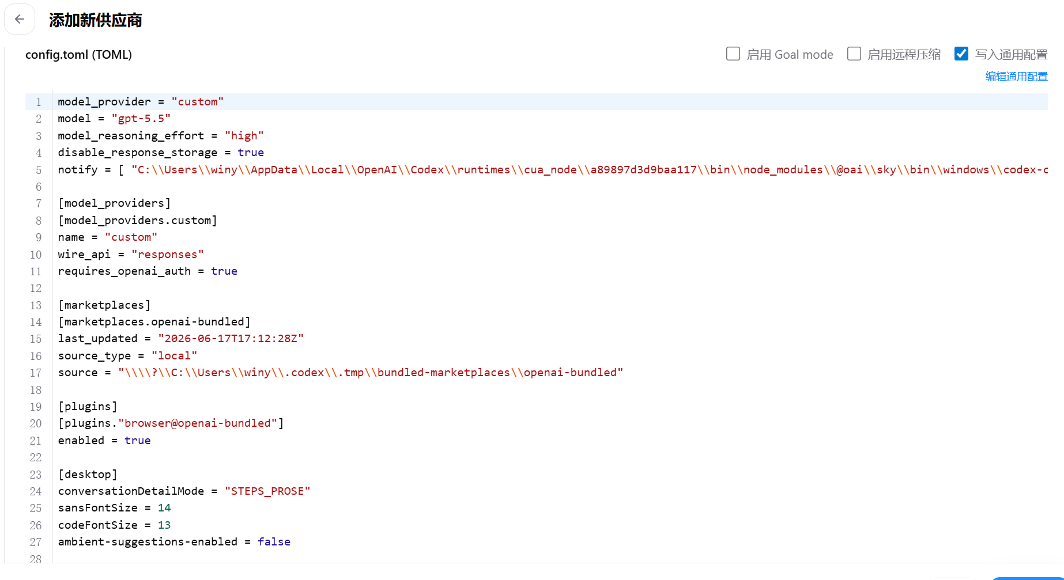
Task: Select the "responses" wire_api value
Action: click(168, 255)
